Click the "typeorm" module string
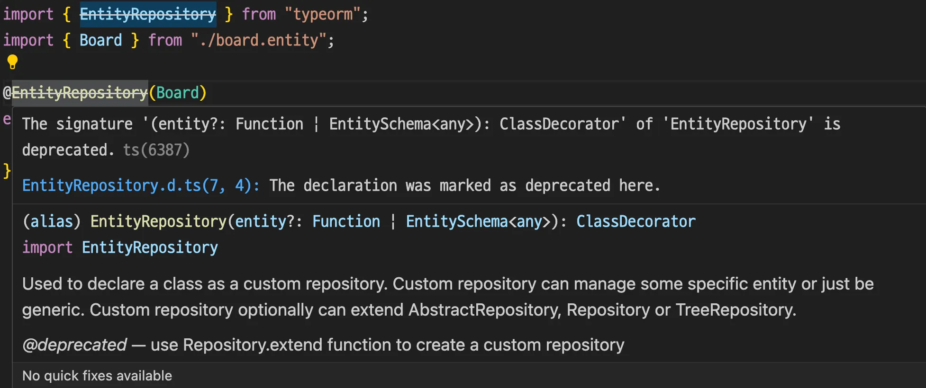This screenshot has width=926, height=388. [x=323, y=14]
